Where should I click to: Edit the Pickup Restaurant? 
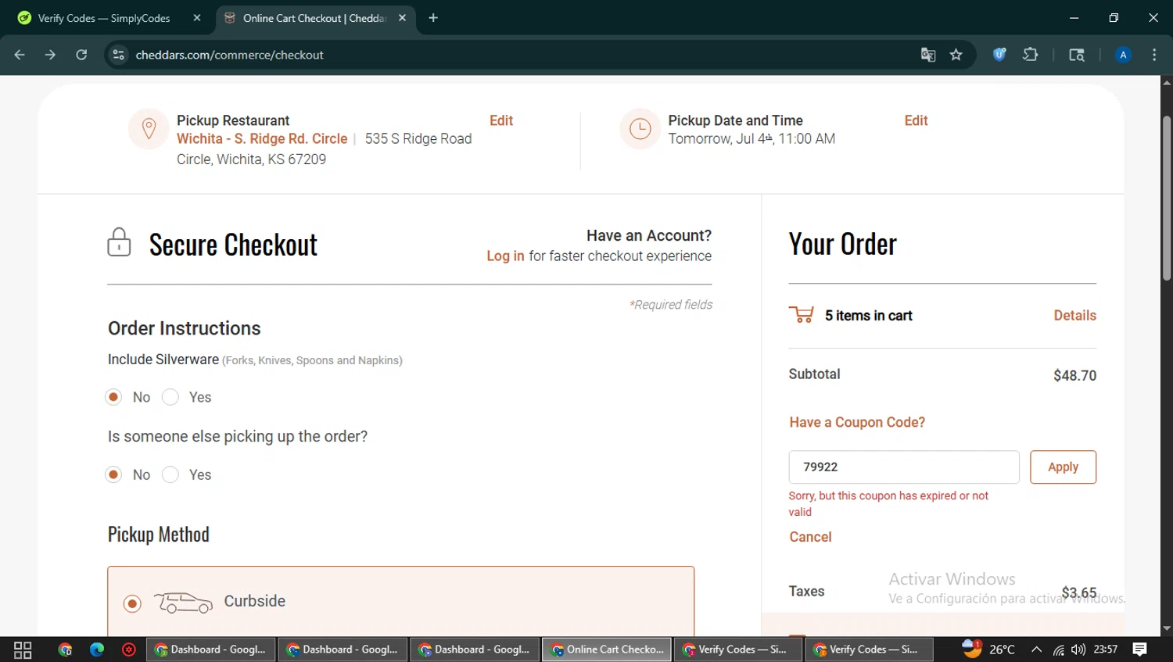[501, 120]
